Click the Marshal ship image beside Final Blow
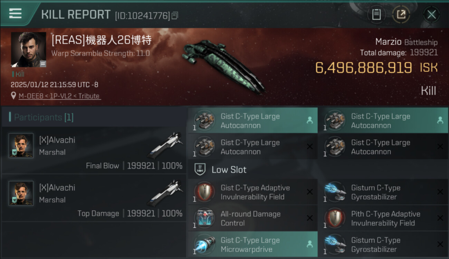 tap(166, 144)
